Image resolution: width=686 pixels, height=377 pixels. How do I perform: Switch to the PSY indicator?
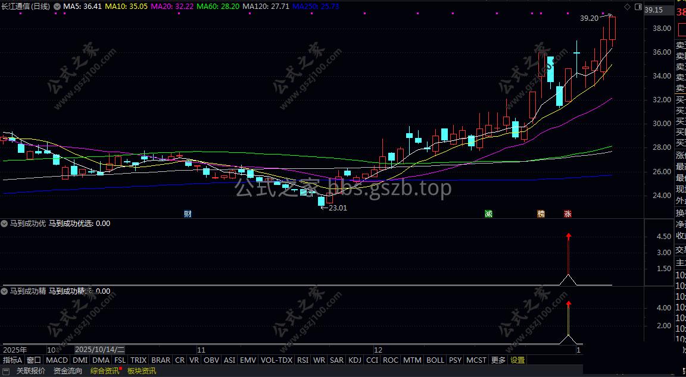click(456, 360)
